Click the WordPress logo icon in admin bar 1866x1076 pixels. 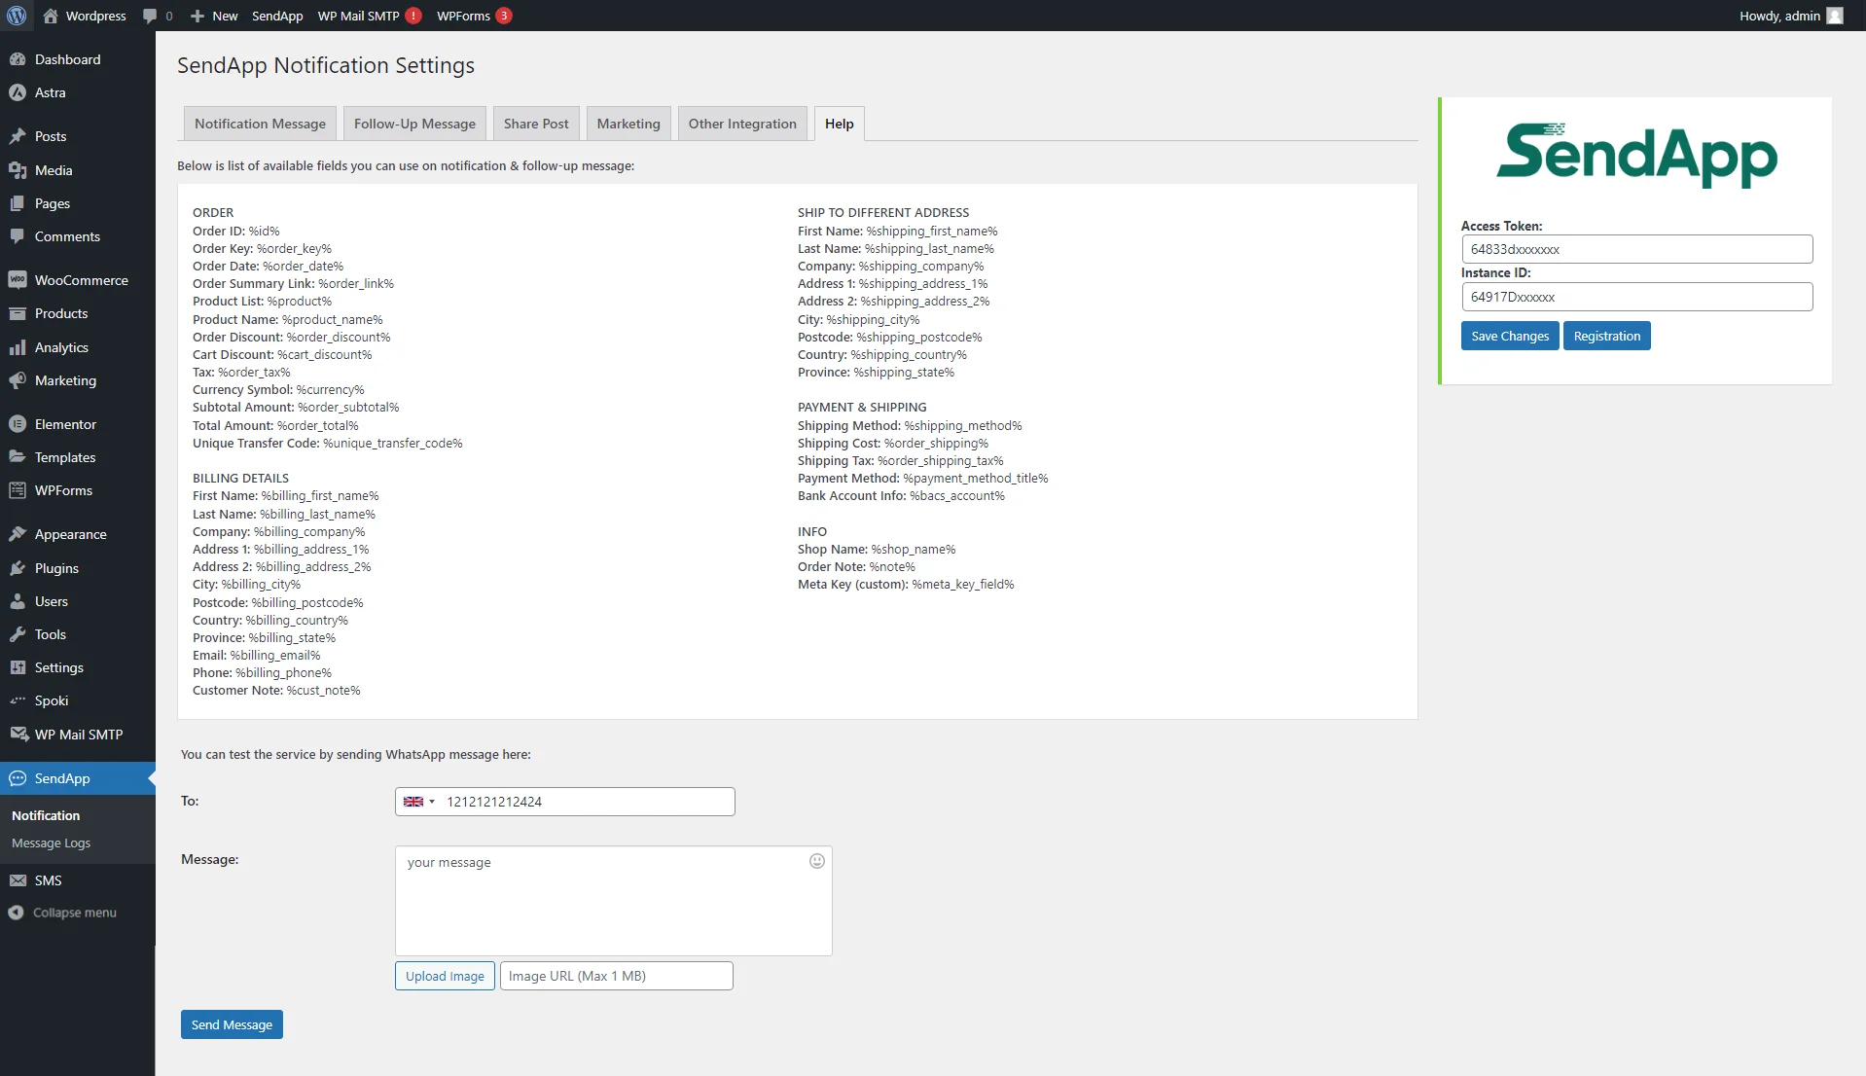pos(17,16)
